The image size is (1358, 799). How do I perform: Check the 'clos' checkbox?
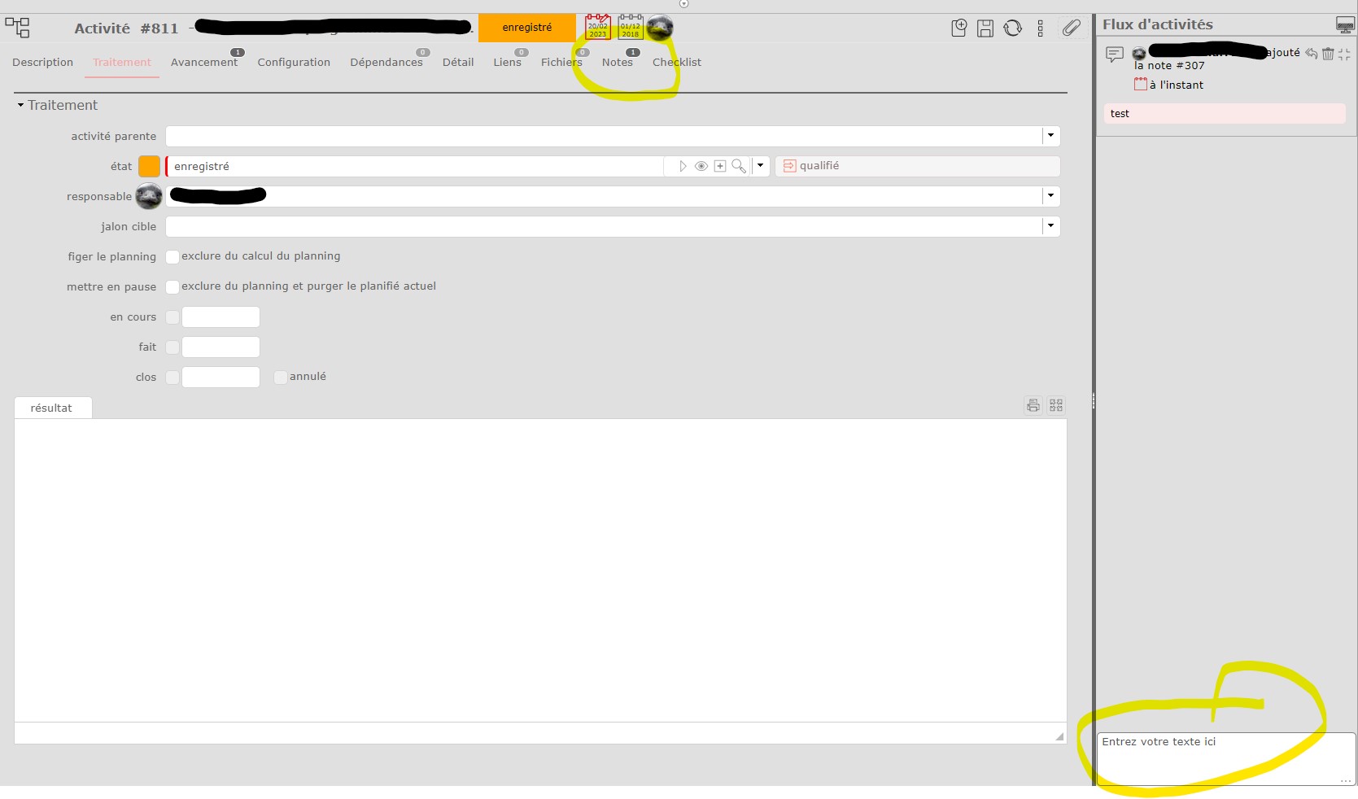172,378
